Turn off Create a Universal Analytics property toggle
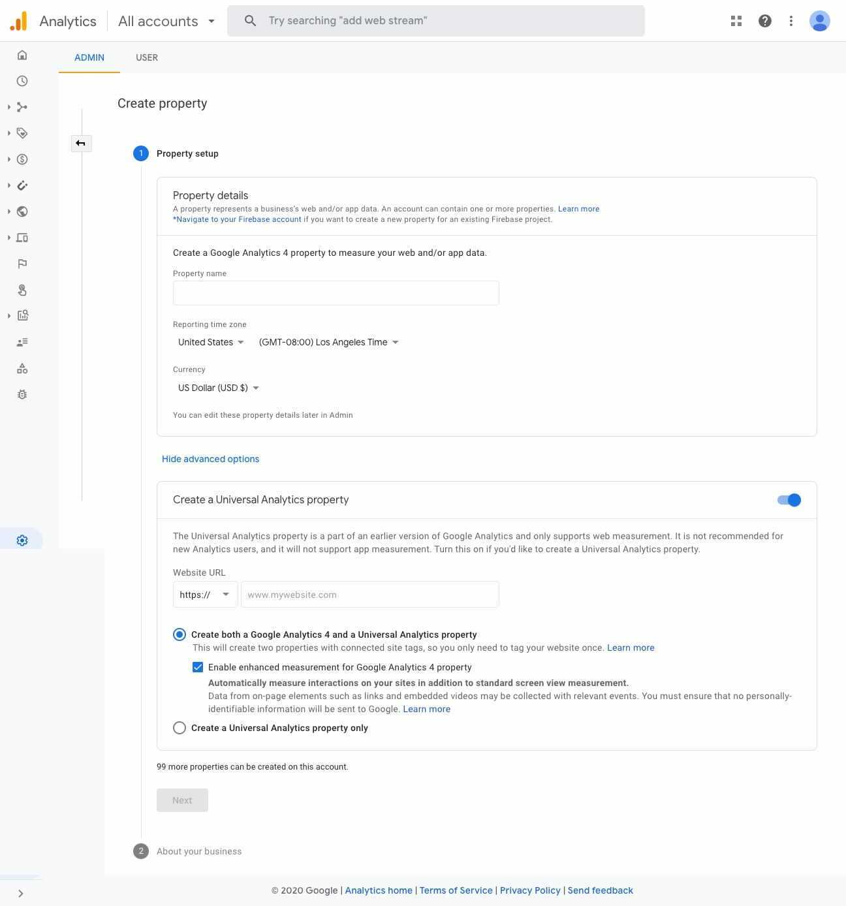The image size is (846, 906). click(789, 500)
